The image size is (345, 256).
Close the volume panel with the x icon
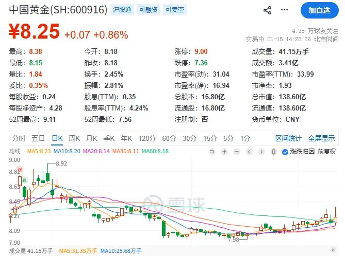pos(333,250)
